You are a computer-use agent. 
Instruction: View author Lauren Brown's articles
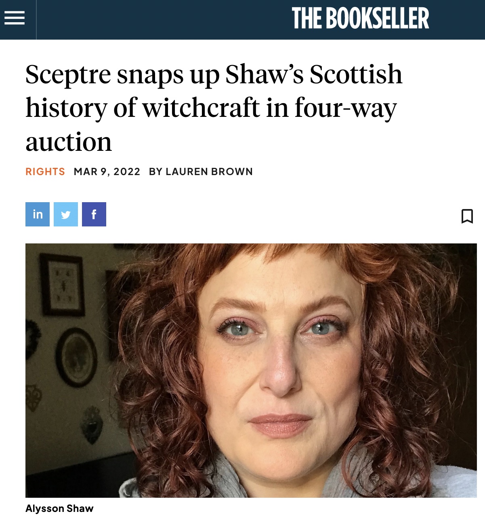click(x=209, y=172)
